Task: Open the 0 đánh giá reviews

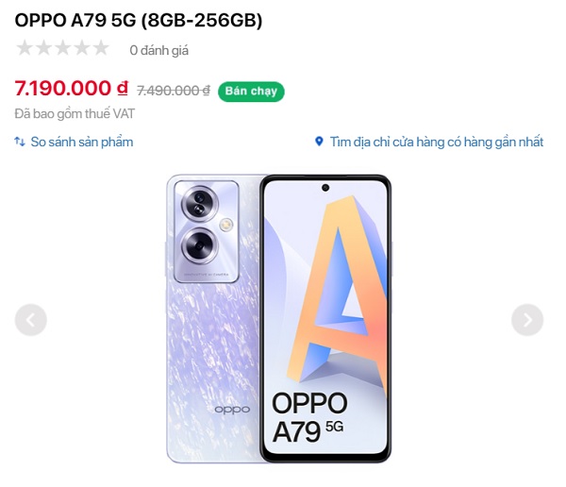Action: pos(159,50)
